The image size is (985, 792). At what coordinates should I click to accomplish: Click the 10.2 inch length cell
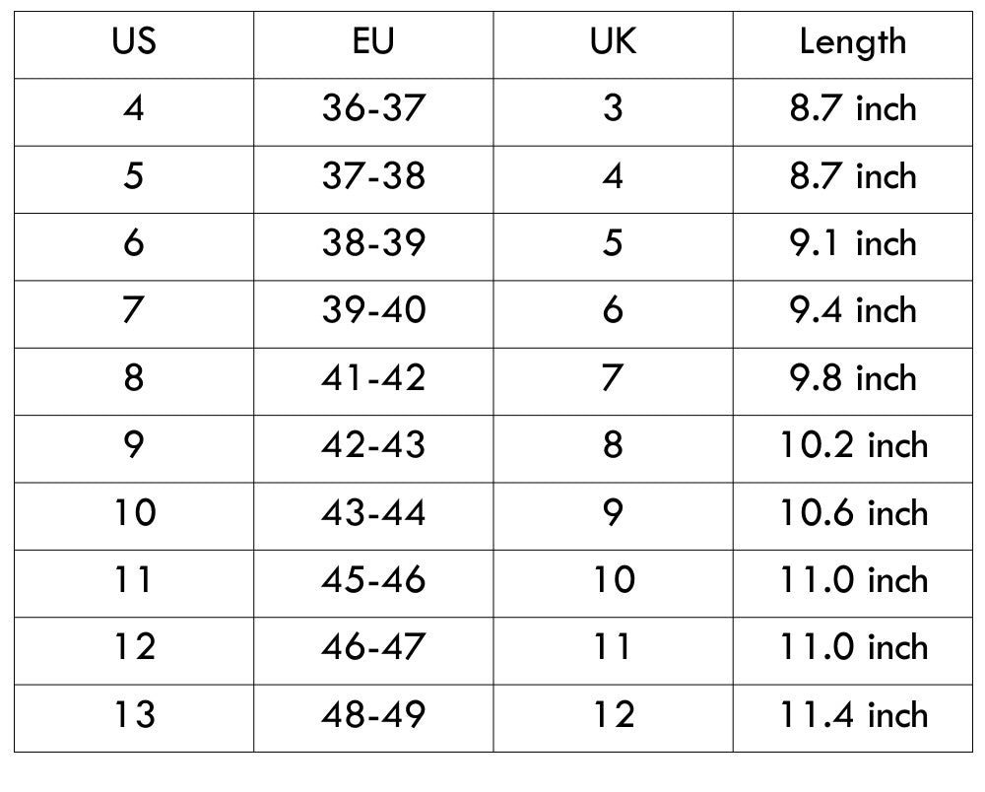click(852, 449)
